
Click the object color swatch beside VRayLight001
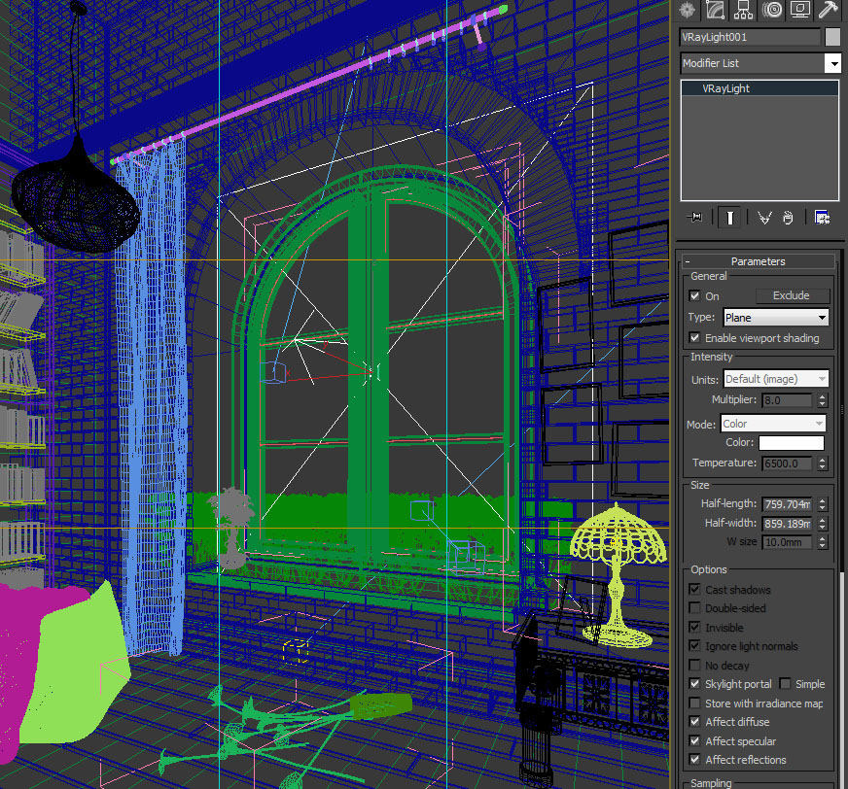832,37
